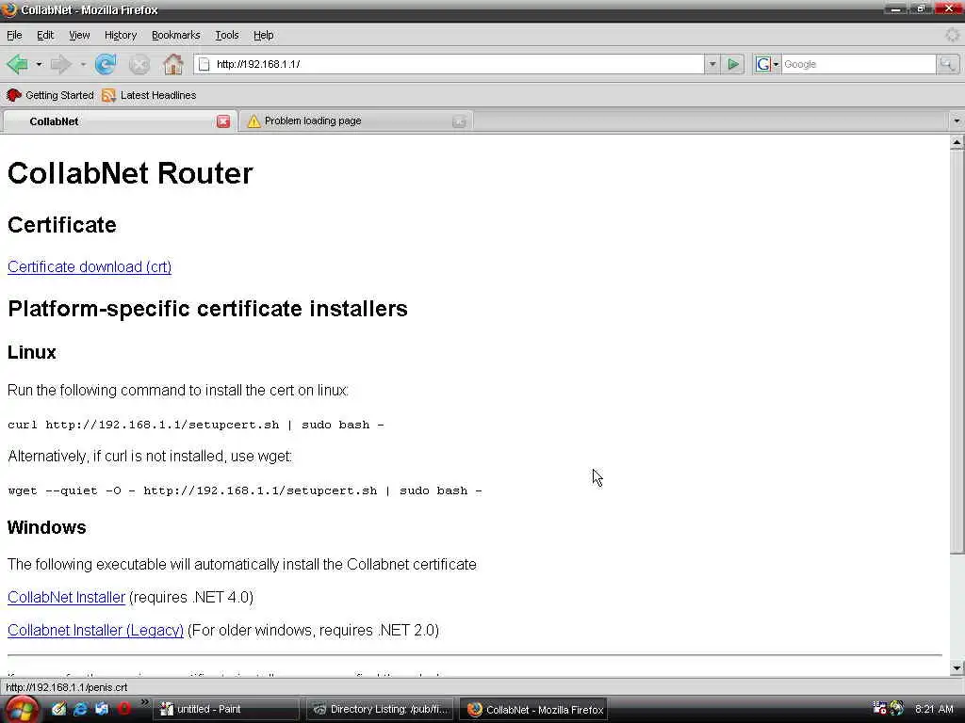The width and height of the screenshot is (965, 723).
Task: Open the Windows Start orb
Action: (x=21, y=710)
